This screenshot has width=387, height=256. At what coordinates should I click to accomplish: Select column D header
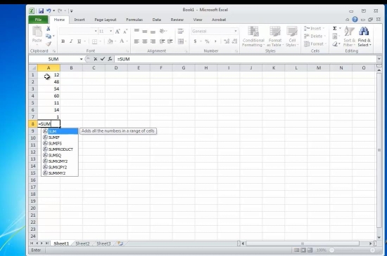tap(116, 68)
